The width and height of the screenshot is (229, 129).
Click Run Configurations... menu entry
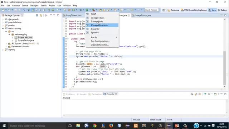pos(102,41)
